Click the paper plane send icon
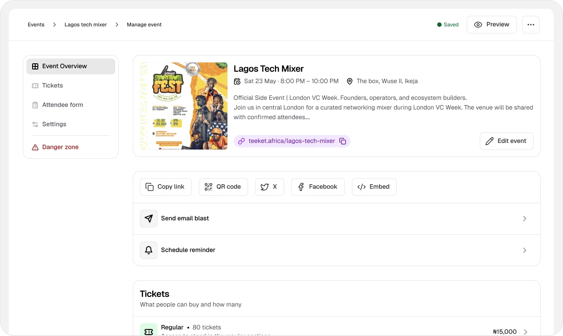563x336 pixels. [x=149, y=219]
